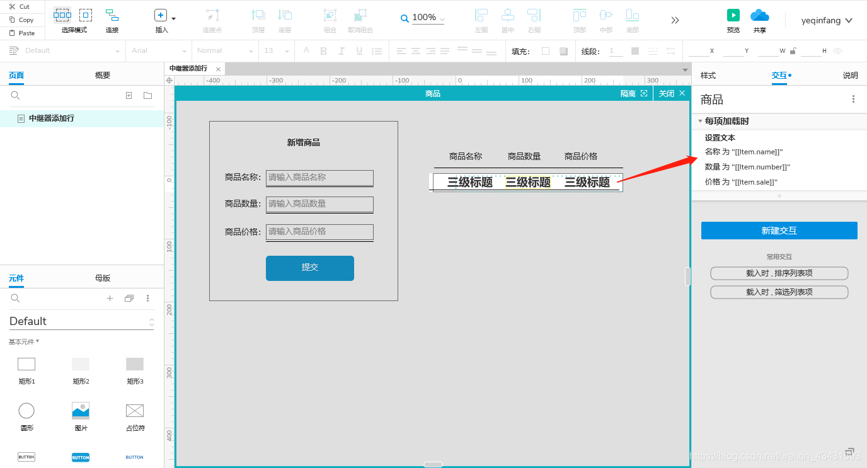Click the 共享 cloud share icon
867x468 pixels.
760,15
